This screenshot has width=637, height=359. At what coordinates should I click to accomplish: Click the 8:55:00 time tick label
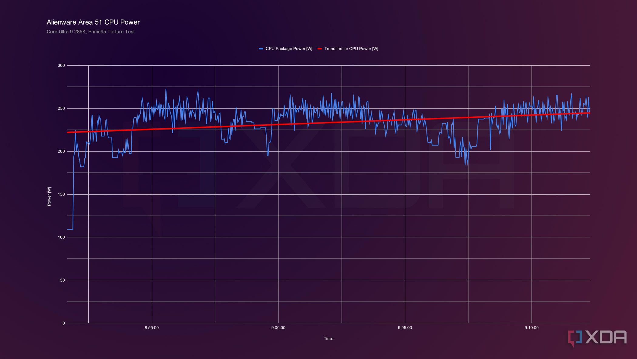(x=152, y=328)
